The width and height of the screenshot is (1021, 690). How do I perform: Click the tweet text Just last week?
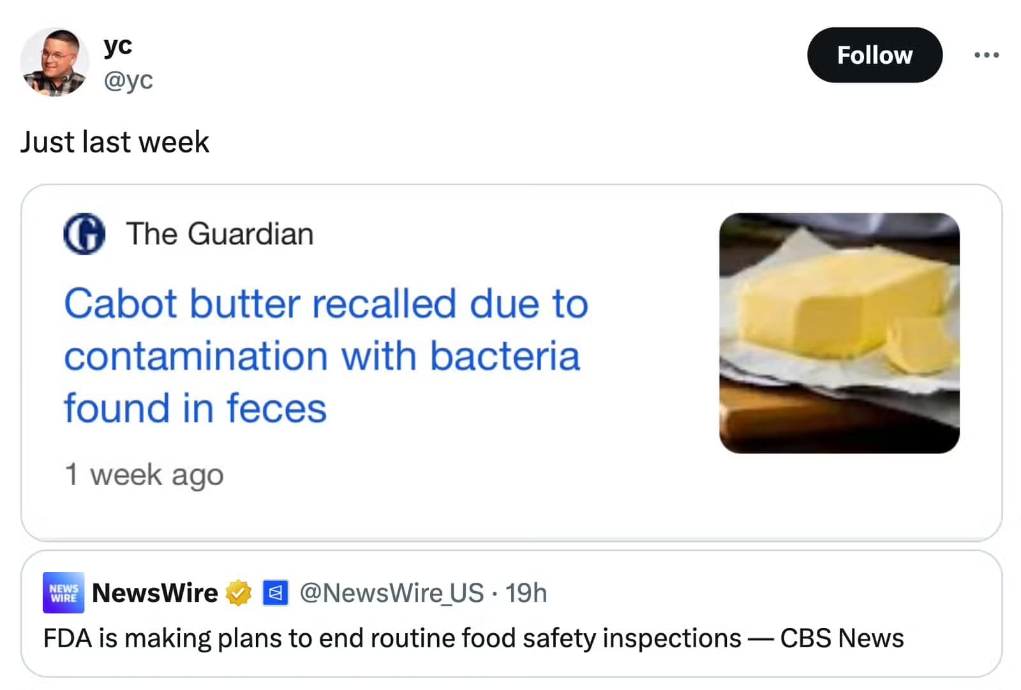click(x=115, y=142)
